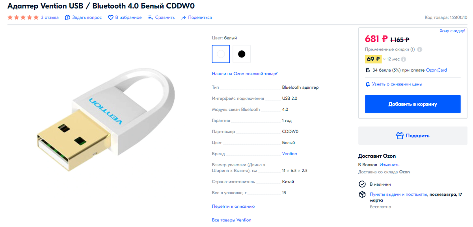The width and height of the screenshot is (473, 227).
Task: Click the 1 год warranty value
Action: click(x=287, y=121)
